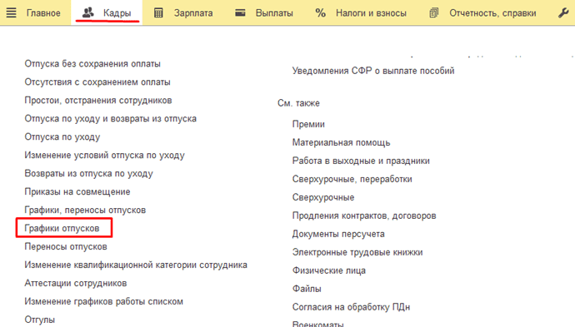Click the wallet icon of Выплаты
Viewport: 575px width, 327px height.
click(240, 12)
